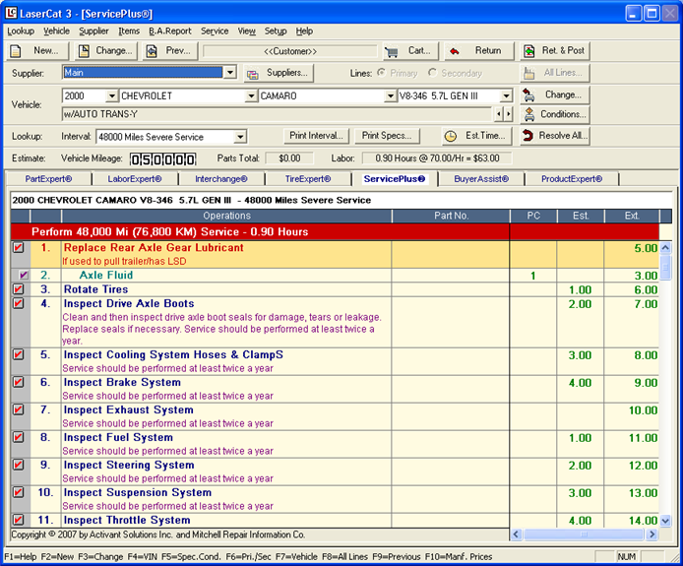Screen dimensions: 683x566
Task: Click the operations list vertical scrollbar down arrow
Action: click(x=665, y=521)
